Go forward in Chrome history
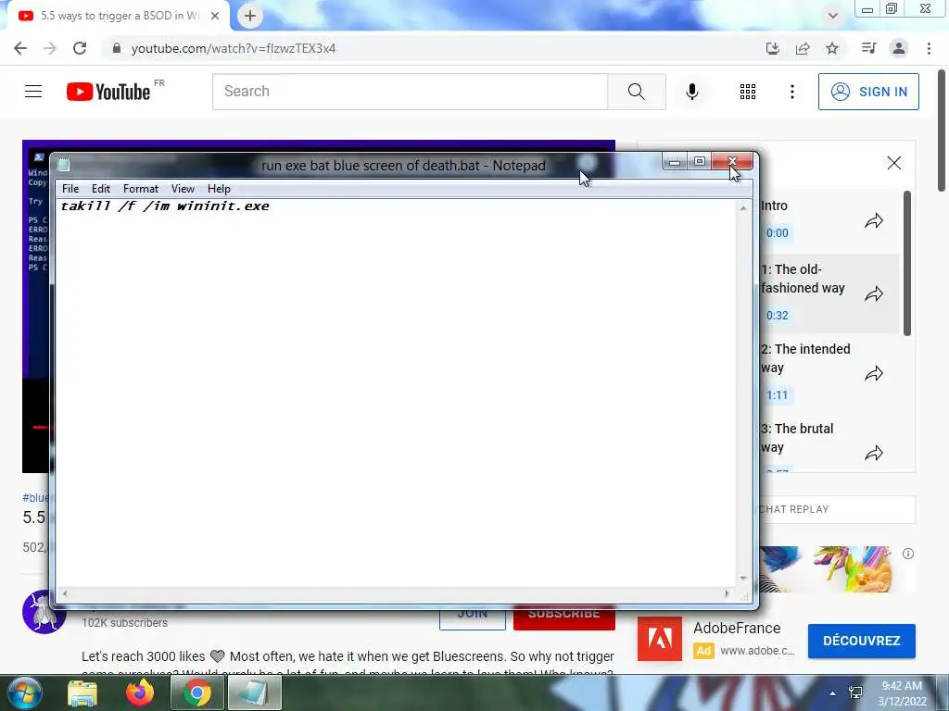 click(50, 48)
